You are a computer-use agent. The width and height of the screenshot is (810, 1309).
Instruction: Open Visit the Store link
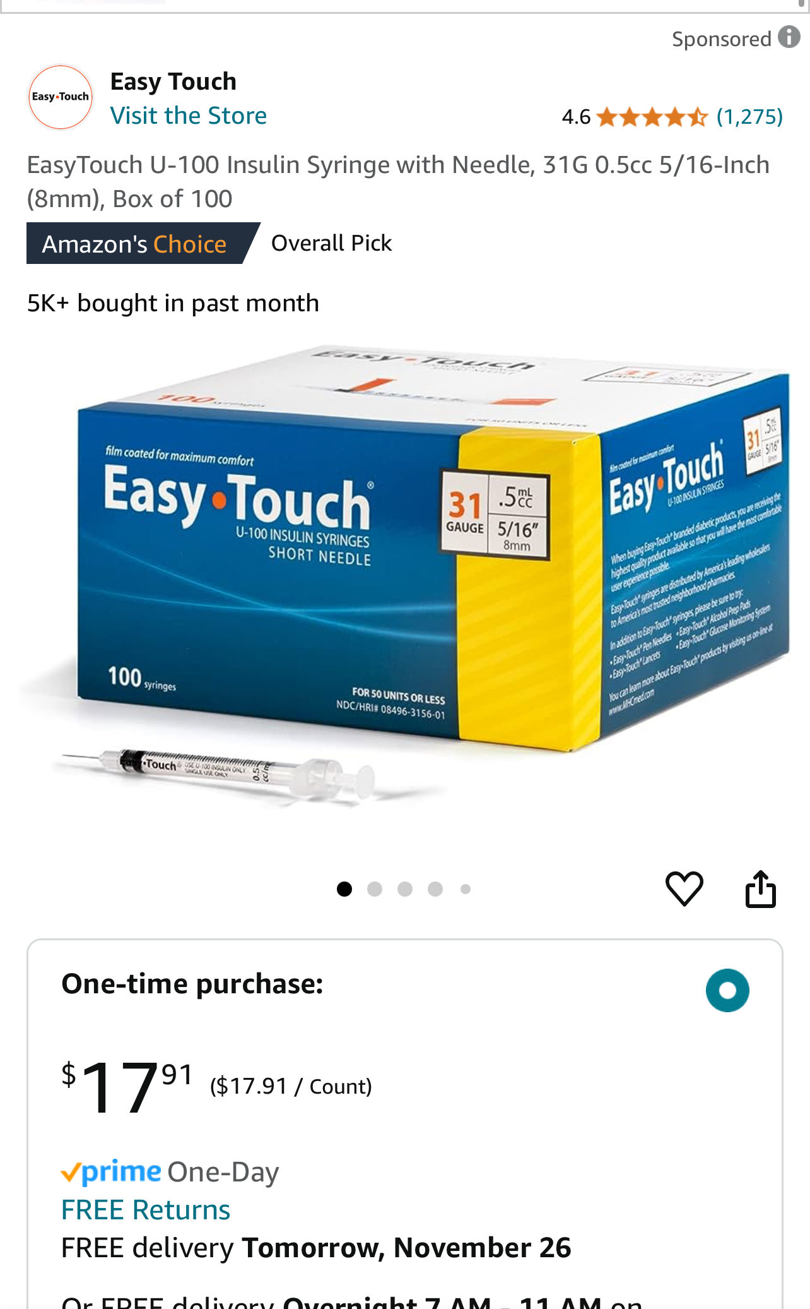point(189,116)
